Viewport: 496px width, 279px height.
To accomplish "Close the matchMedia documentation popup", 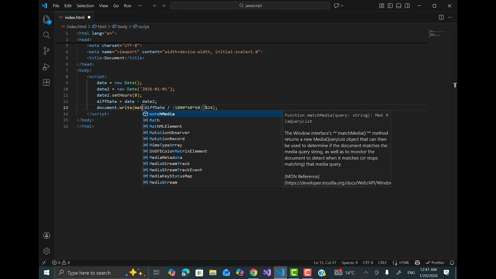I will [x=387, y=115].
